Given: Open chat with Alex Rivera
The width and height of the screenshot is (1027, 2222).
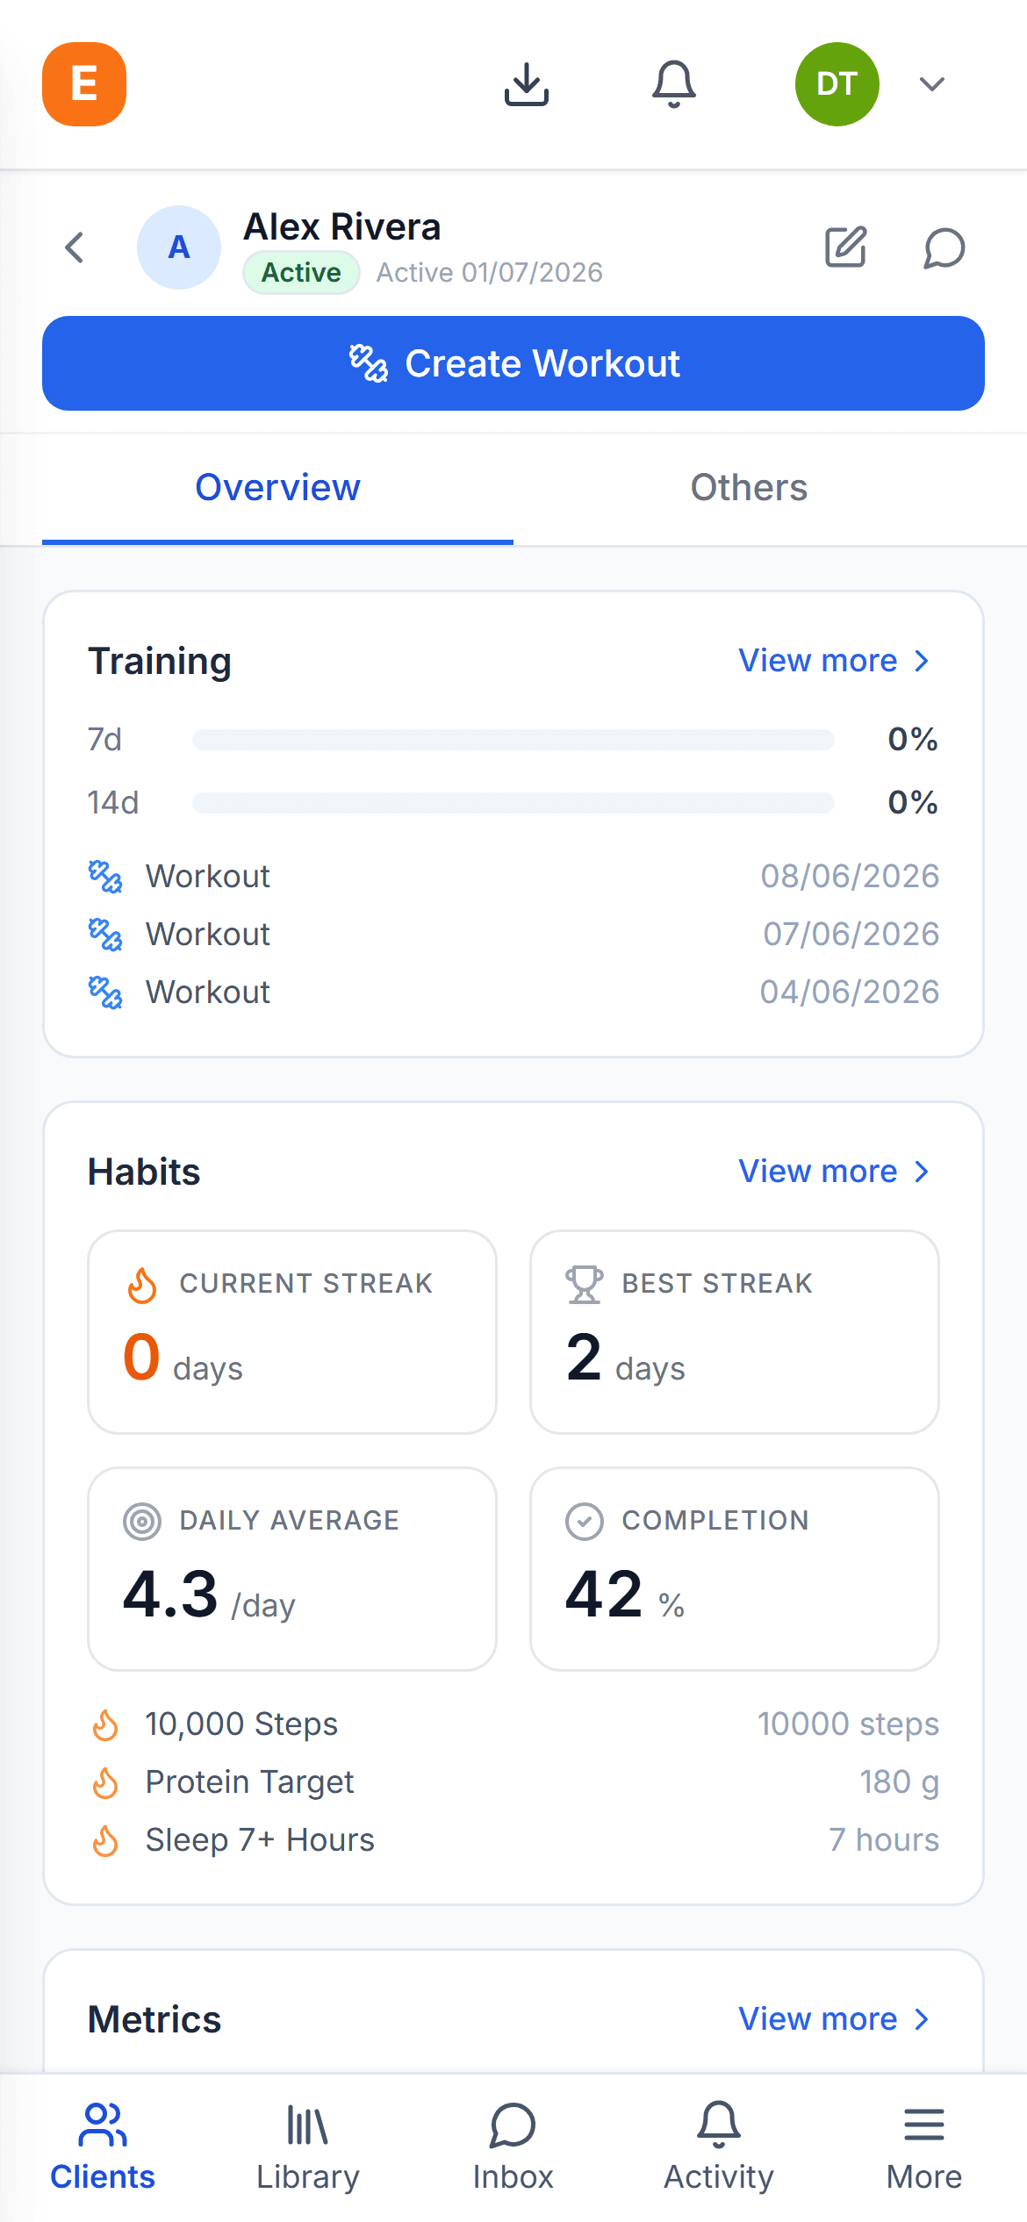Looking at the screenshot, I should [944, 247].
